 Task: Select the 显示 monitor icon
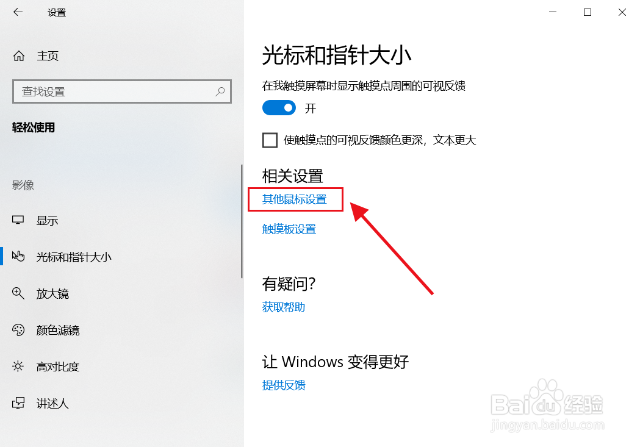pos(18,220)
